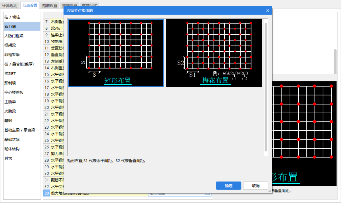Click row number 7 in the table
Image resolution: width=341 pixels, height=203 pixels.
(x=46, y=22)
